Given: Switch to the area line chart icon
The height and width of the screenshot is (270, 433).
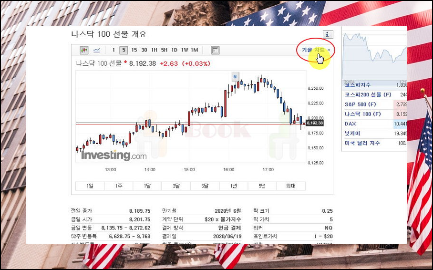Looking at the screenshot, I should pyautogui.click(x=96, y=50).
